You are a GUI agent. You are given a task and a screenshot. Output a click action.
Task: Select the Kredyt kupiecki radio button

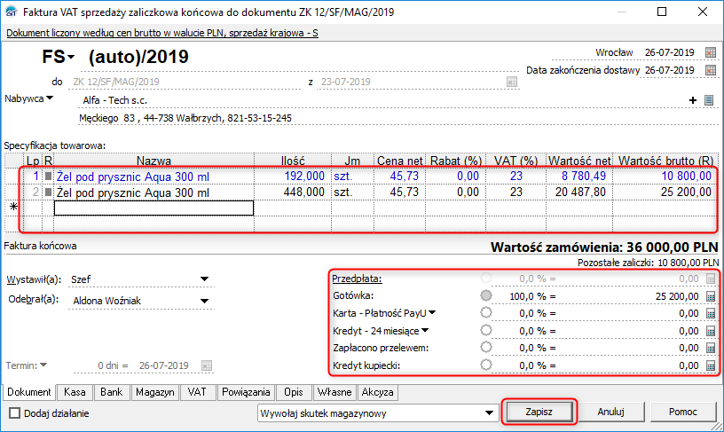point(485,365)
